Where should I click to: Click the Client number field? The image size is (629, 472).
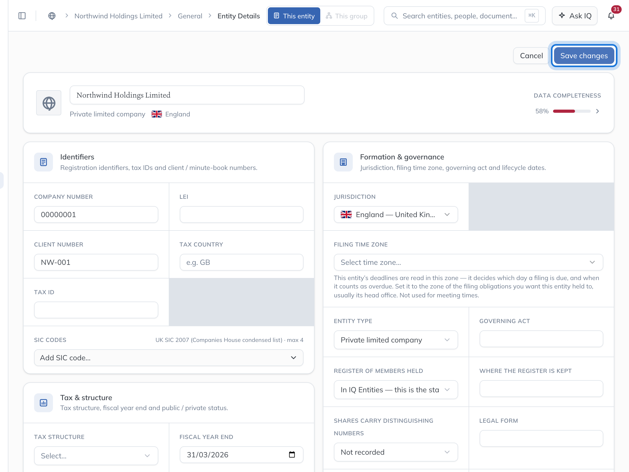96,262
